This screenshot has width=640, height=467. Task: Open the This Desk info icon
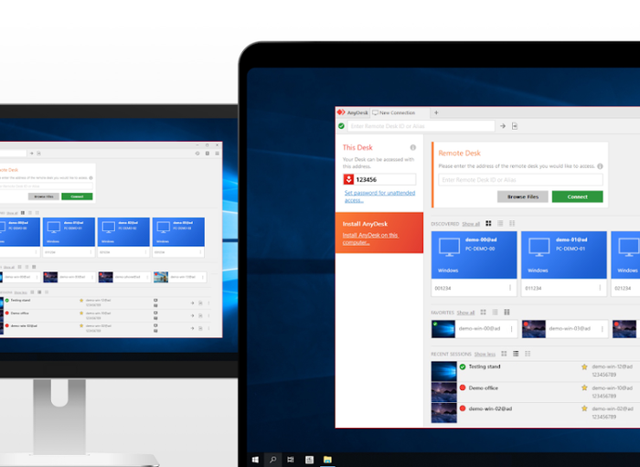pos(412,147)
